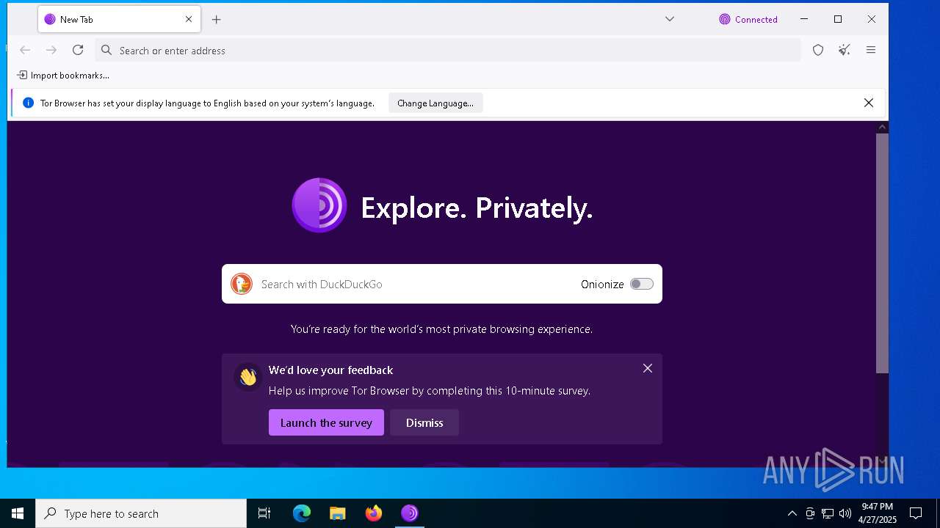940x528 pixels.
Task: Click the page vertical scrollbar thumb
Action: tap(882, 253)
